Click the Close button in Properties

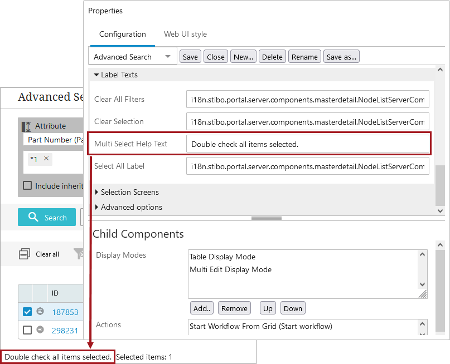216,57
